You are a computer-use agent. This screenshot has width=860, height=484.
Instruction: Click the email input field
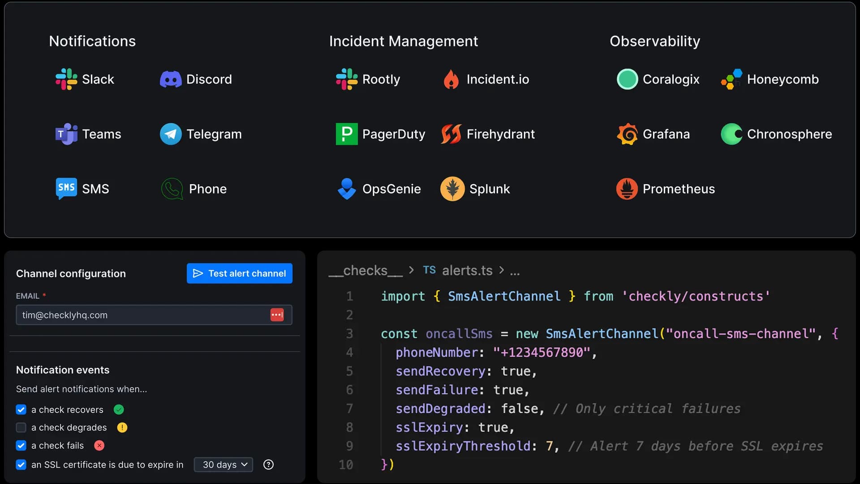pyautogui.click(x=154, y=315)
